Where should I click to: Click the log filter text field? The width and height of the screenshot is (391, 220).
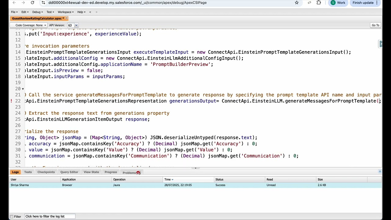(49, 217)
